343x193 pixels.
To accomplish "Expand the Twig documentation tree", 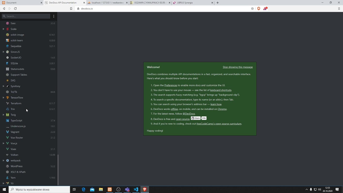I will tap(3, 115).
